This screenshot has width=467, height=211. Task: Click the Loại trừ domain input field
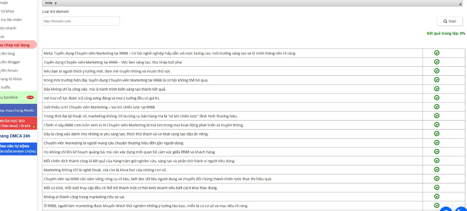[81, 21]
